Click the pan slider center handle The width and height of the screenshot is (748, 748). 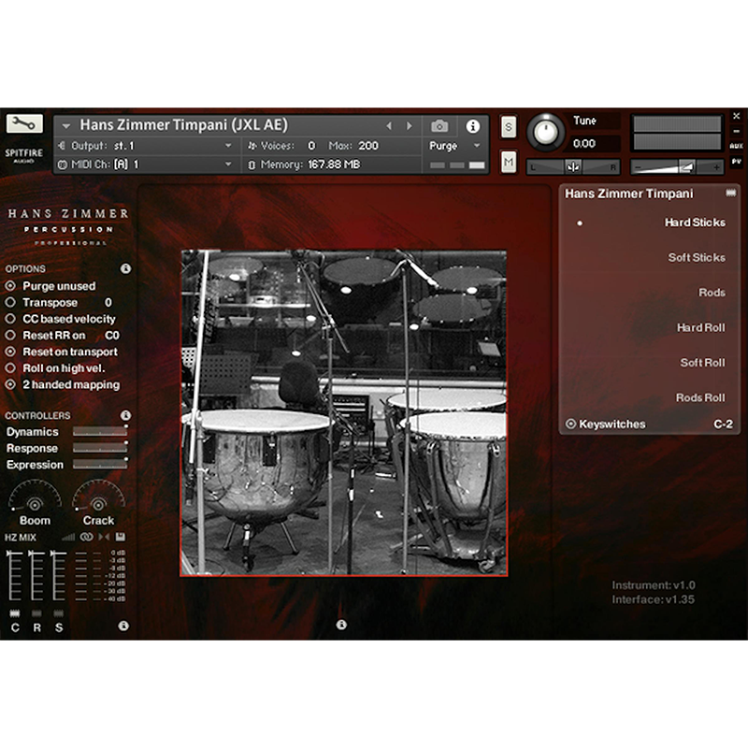point(573,167)
